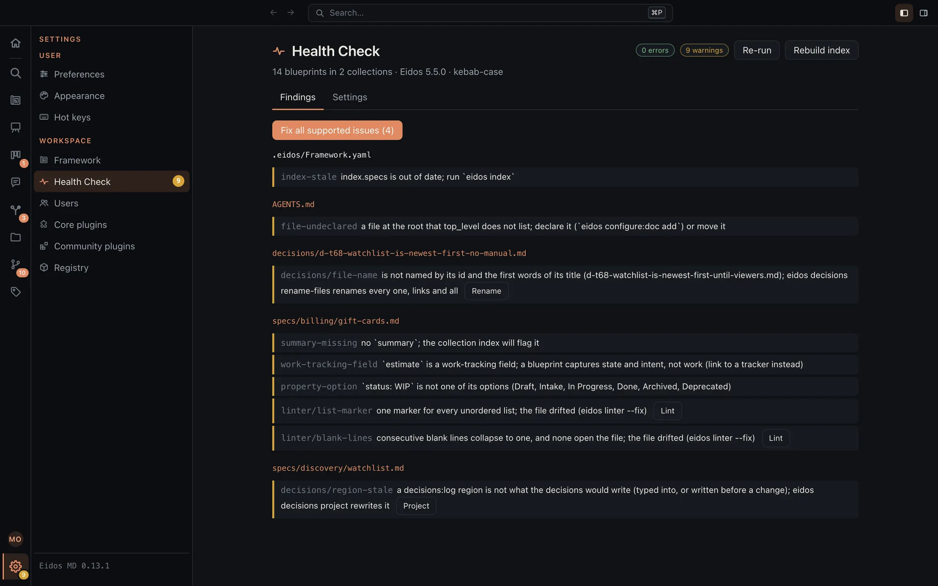Open Users workspace settings

point(111,203)
